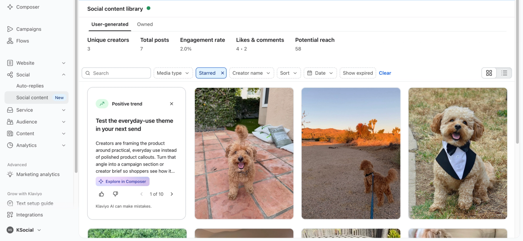Click the main page vertical scrollbar
The height and width of the screenshot is (241, 523).
click(517, 72)
